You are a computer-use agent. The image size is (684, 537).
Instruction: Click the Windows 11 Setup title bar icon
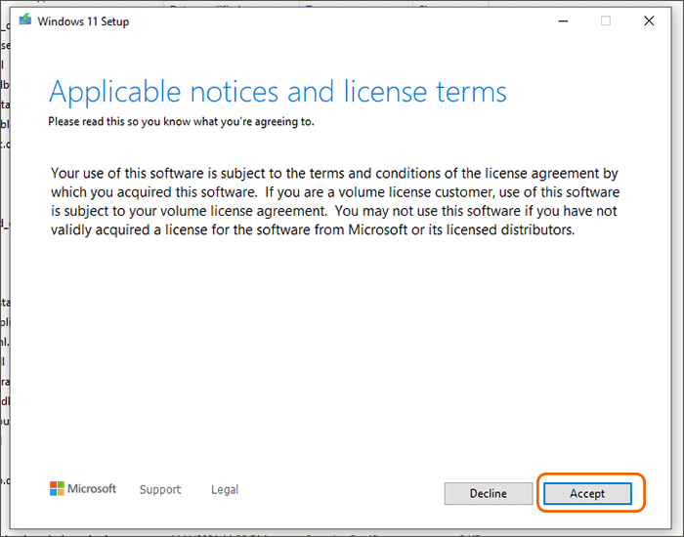tap(25, 20)
